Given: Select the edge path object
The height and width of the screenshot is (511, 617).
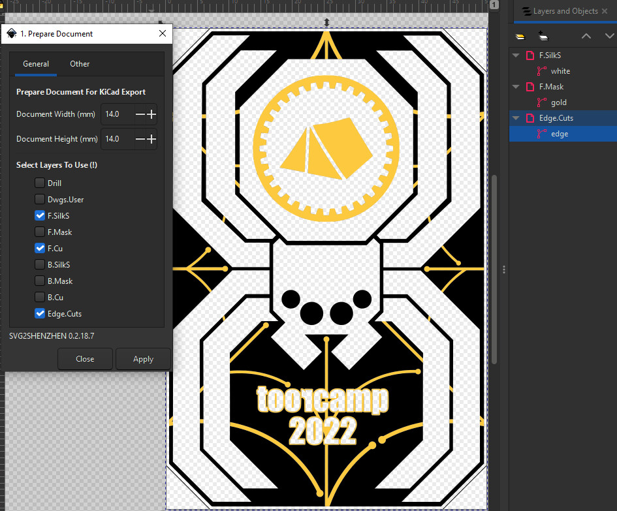Looking at the screenshot, I should [x=563, y=134].
